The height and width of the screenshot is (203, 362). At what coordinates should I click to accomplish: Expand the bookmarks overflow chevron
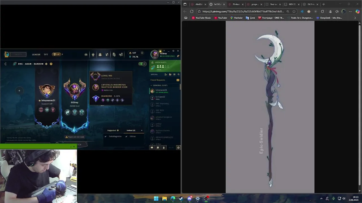[x=355, y=18]
